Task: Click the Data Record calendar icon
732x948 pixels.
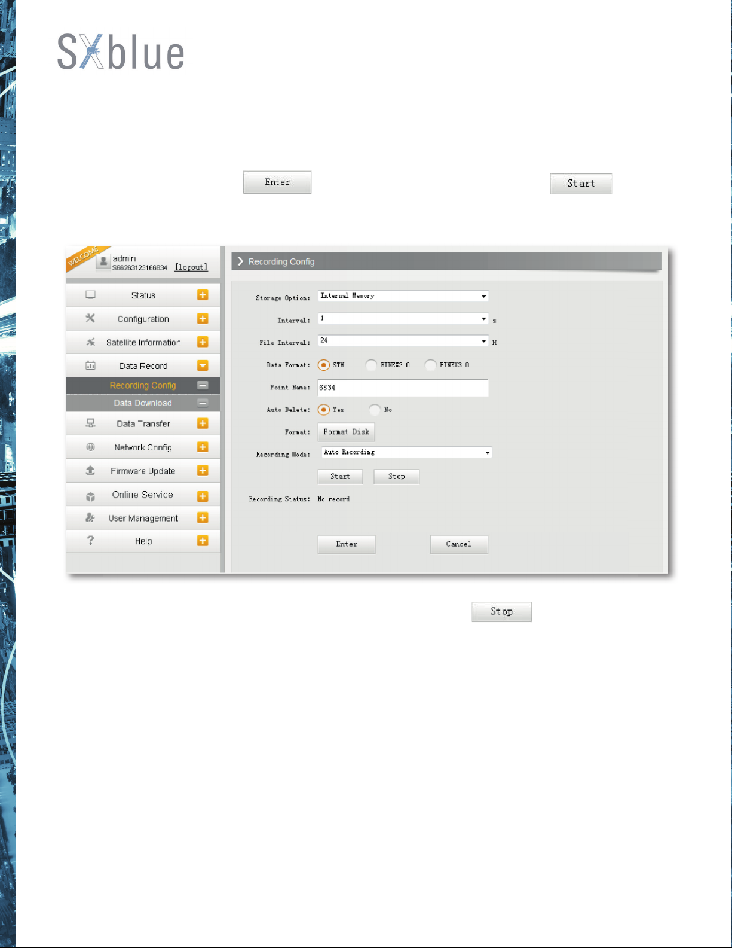Action: point(90,365)
